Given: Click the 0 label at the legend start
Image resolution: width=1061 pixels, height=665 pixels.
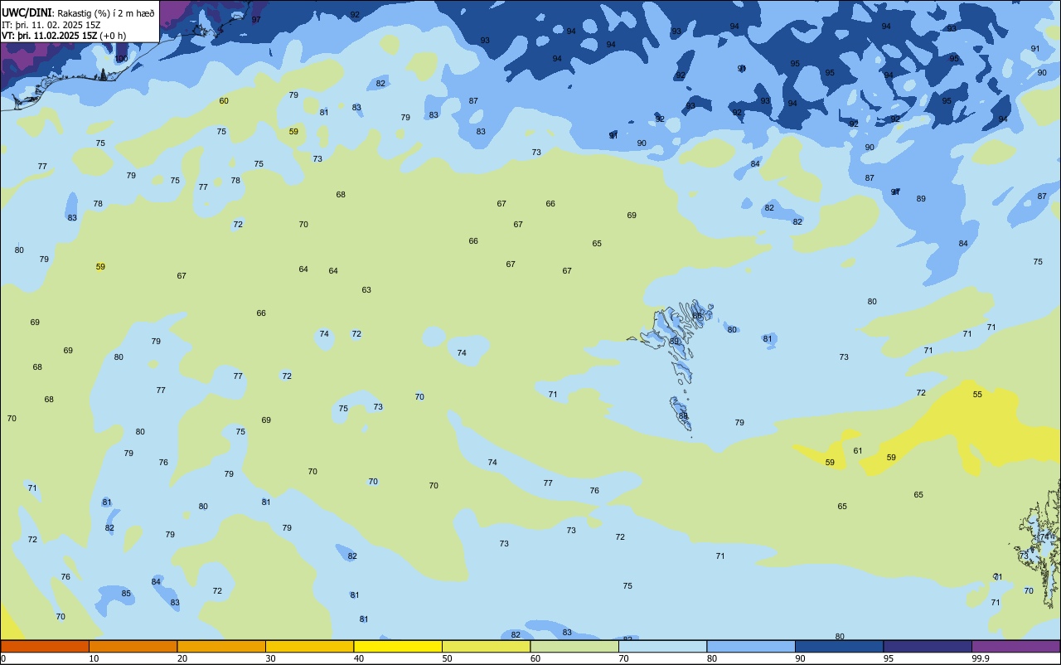Looking at the screenshot, I should (x=3, y=659).
